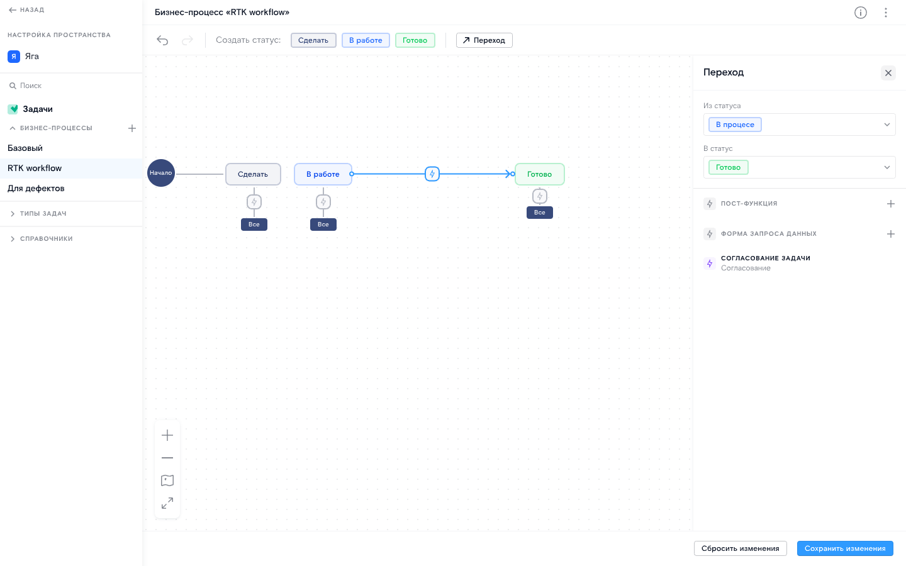The image size is (906, 566).
Task: Open the info icon at top right
Action: (860, 13)
